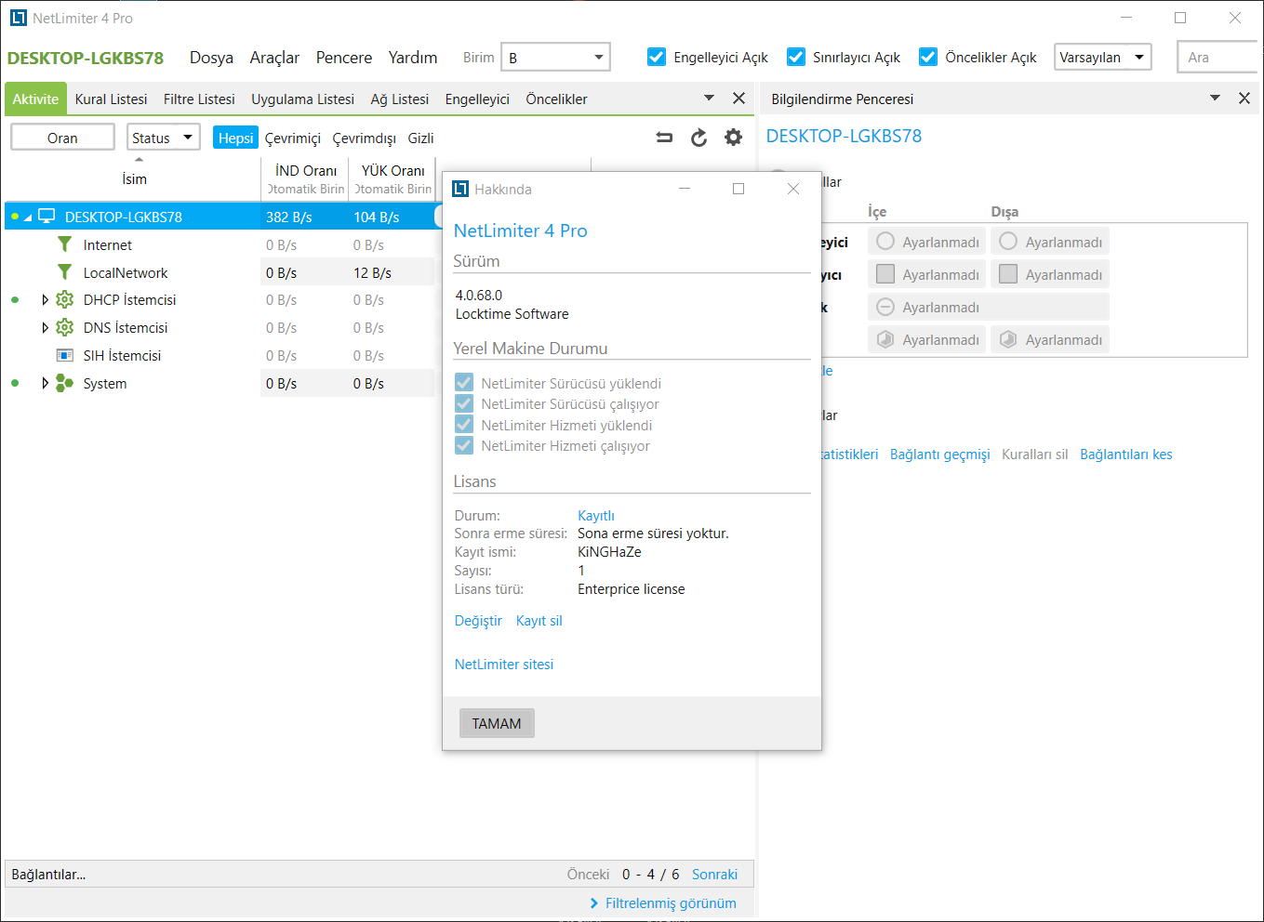Screen dimensions: 1264x922
Task: Close the Hakkında dialog
Action: click(x=793, y=189)
